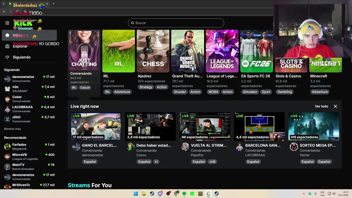This screenshot has height=198, width=352.
Task: Click MOBA tag under League of Legends
Action: tap(213, 92)
